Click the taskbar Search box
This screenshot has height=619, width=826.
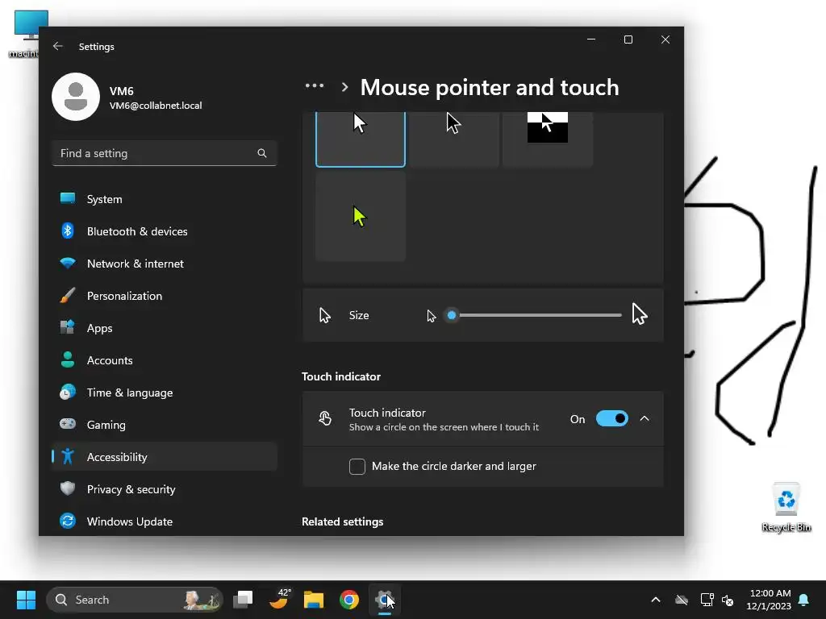[135, 600]
